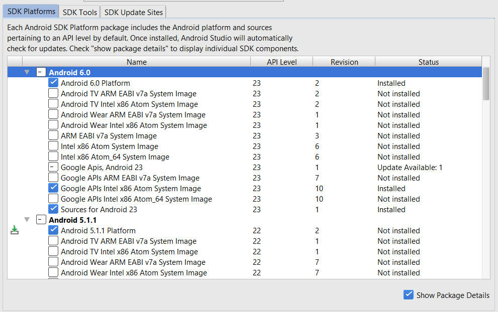Sort by the Status column header
The image size is (498, 312).
pyautogui.click(x=429, y=62)
